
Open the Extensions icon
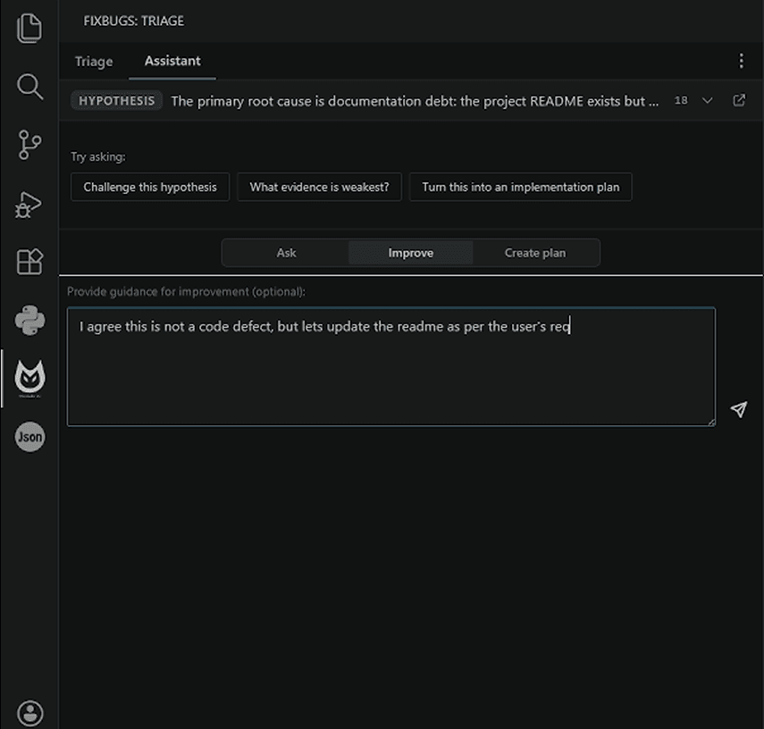[x=29, y=262]
